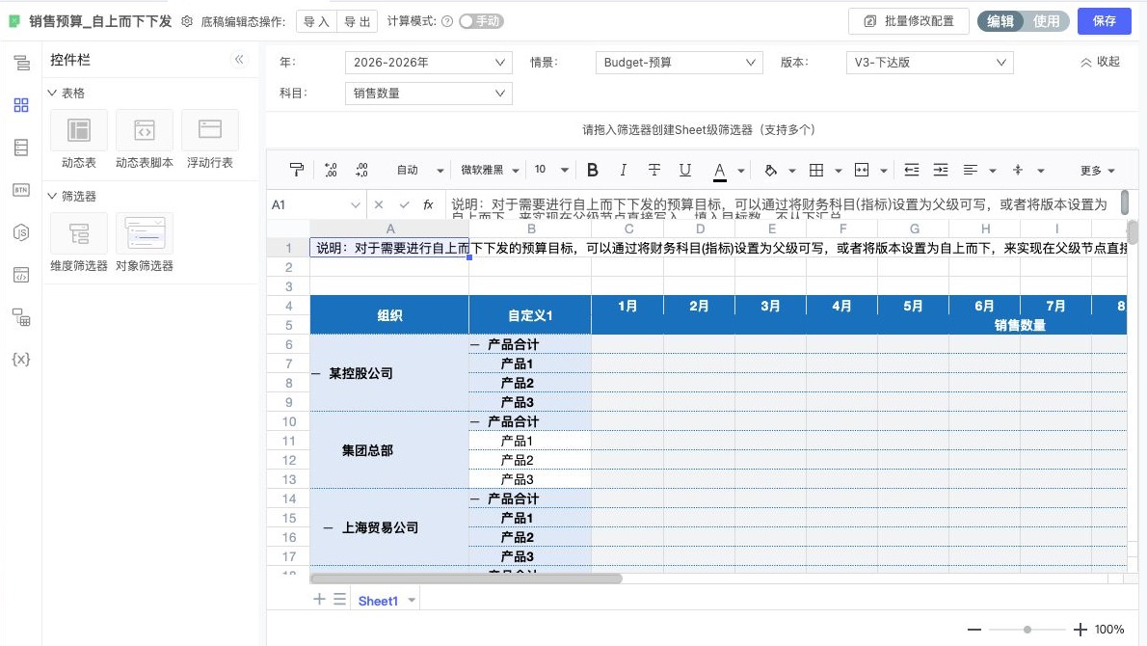This screenshot has height=646, width=1147.
Task: Select the 动态表 control
Action: [x=79, y=140]
